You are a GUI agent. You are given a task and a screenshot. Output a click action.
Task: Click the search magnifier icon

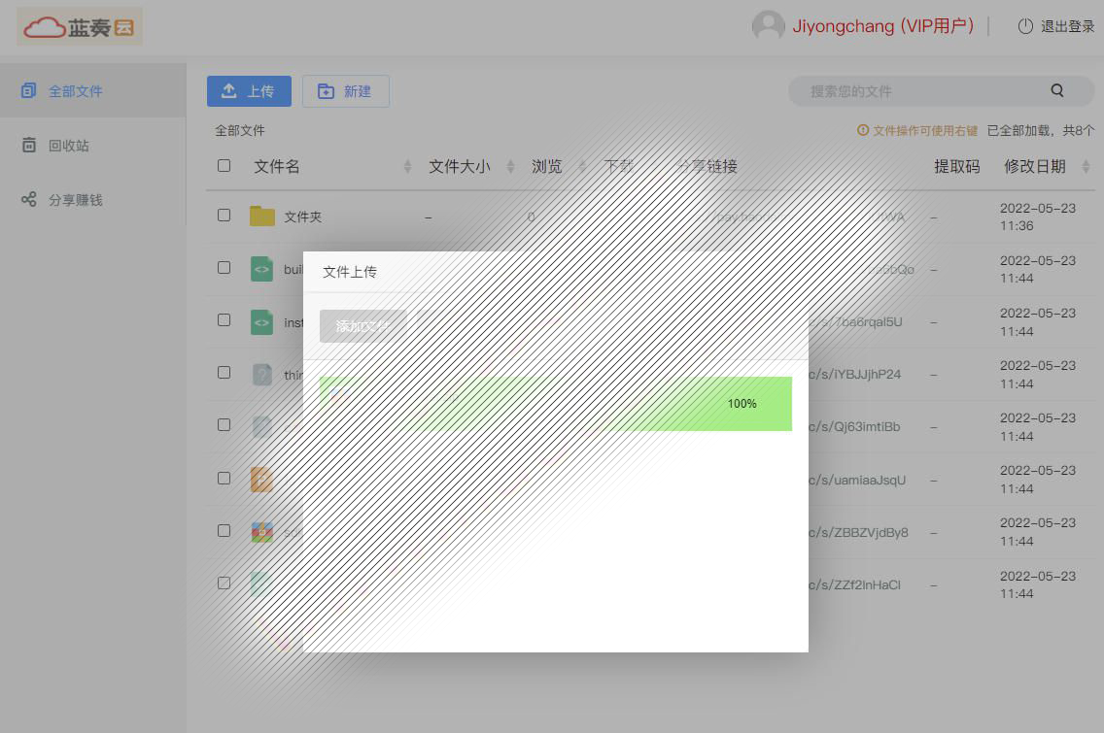coord(1056,90)
